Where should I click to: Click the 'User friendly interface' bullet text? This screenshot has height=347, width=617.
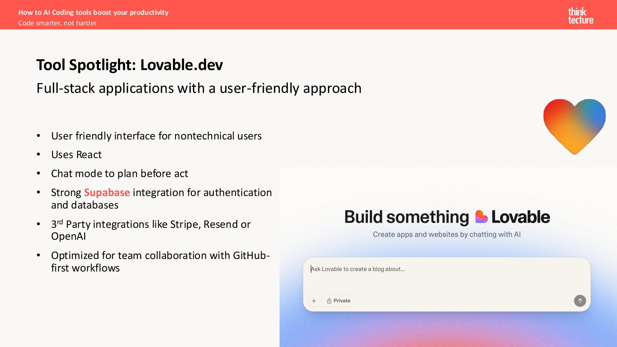pyautogui.click(x=156, y=136)
